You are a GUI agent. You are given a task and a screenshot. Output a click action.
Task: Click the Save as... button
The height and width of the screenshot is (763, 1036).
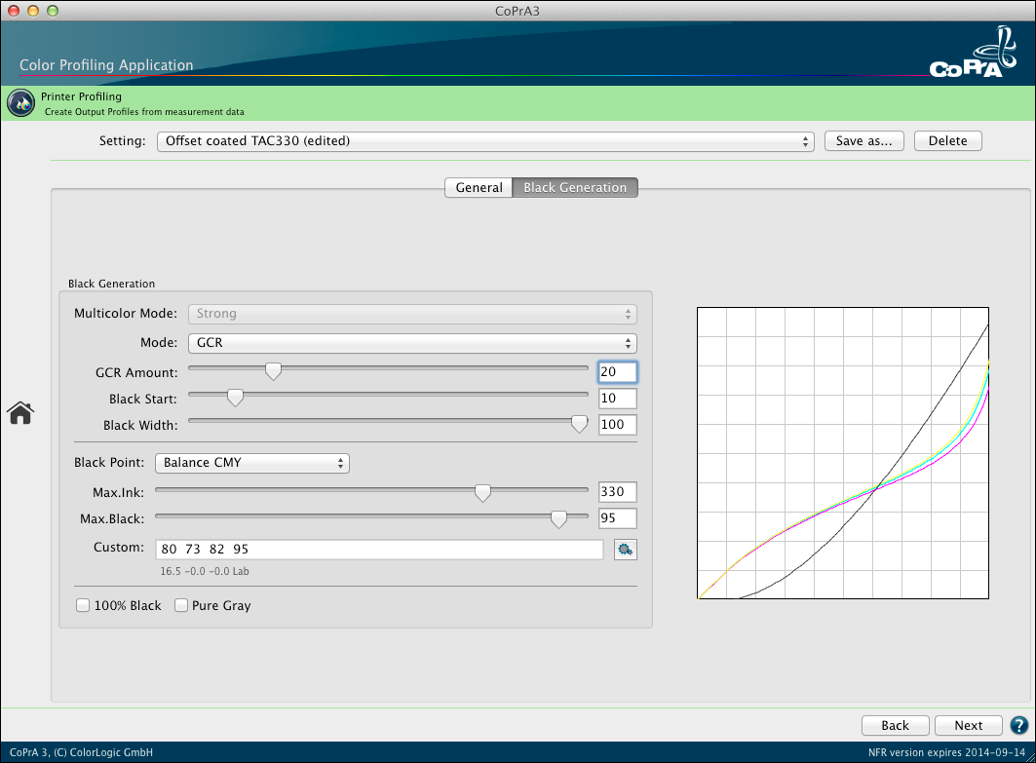point(864,141)
